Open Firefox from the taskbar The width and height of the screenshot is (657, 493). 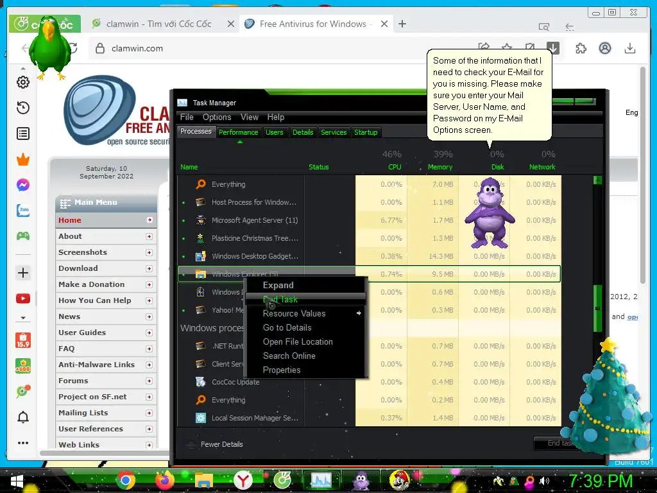click(x=165, y=480)
